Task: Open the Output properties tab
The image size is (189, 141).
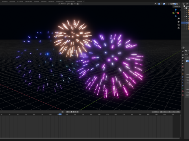Action: click(183, 58)
